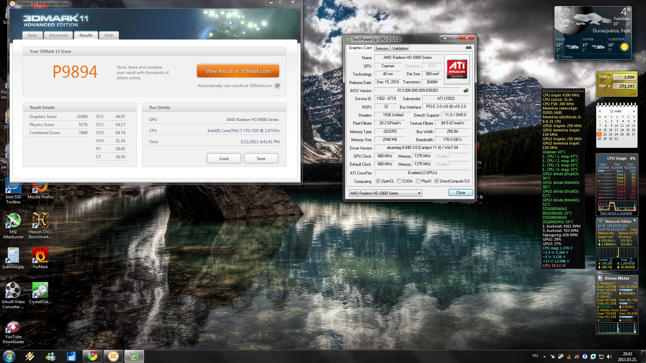Go to previous month in calendar gadget
646x363 pixels.
[x=599, y=111]
